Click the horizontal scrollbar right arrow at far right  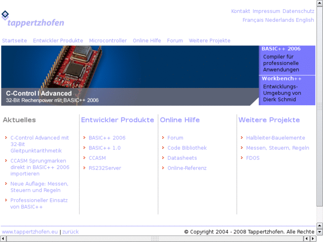coord(313,239)
